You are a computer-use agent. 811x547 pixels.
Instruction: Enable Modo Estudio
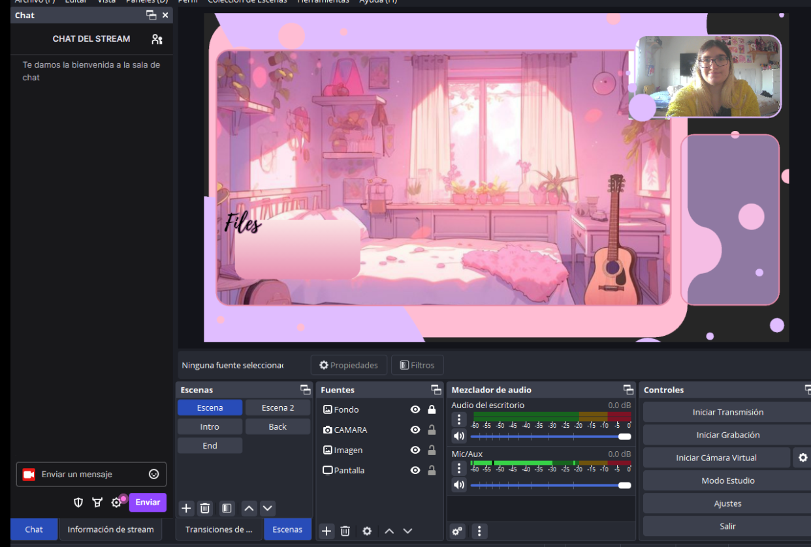(x=728, y=480)
